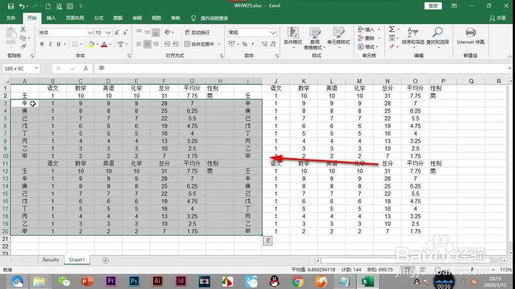Decrease font size with smaller A
This screenshot has width=515, height=289.
(125, 32)
